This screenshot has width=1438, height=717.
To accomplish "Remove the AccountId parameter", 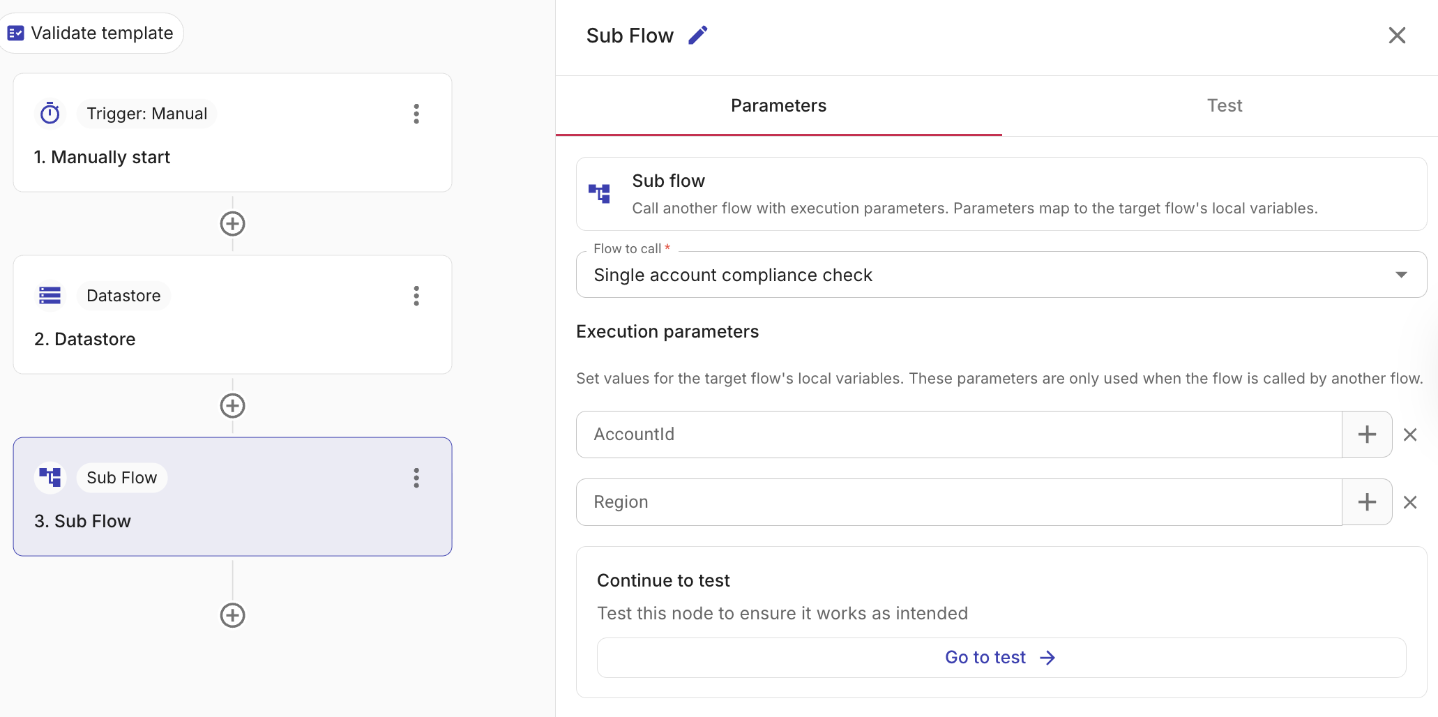I will [x=1410, y=434].
